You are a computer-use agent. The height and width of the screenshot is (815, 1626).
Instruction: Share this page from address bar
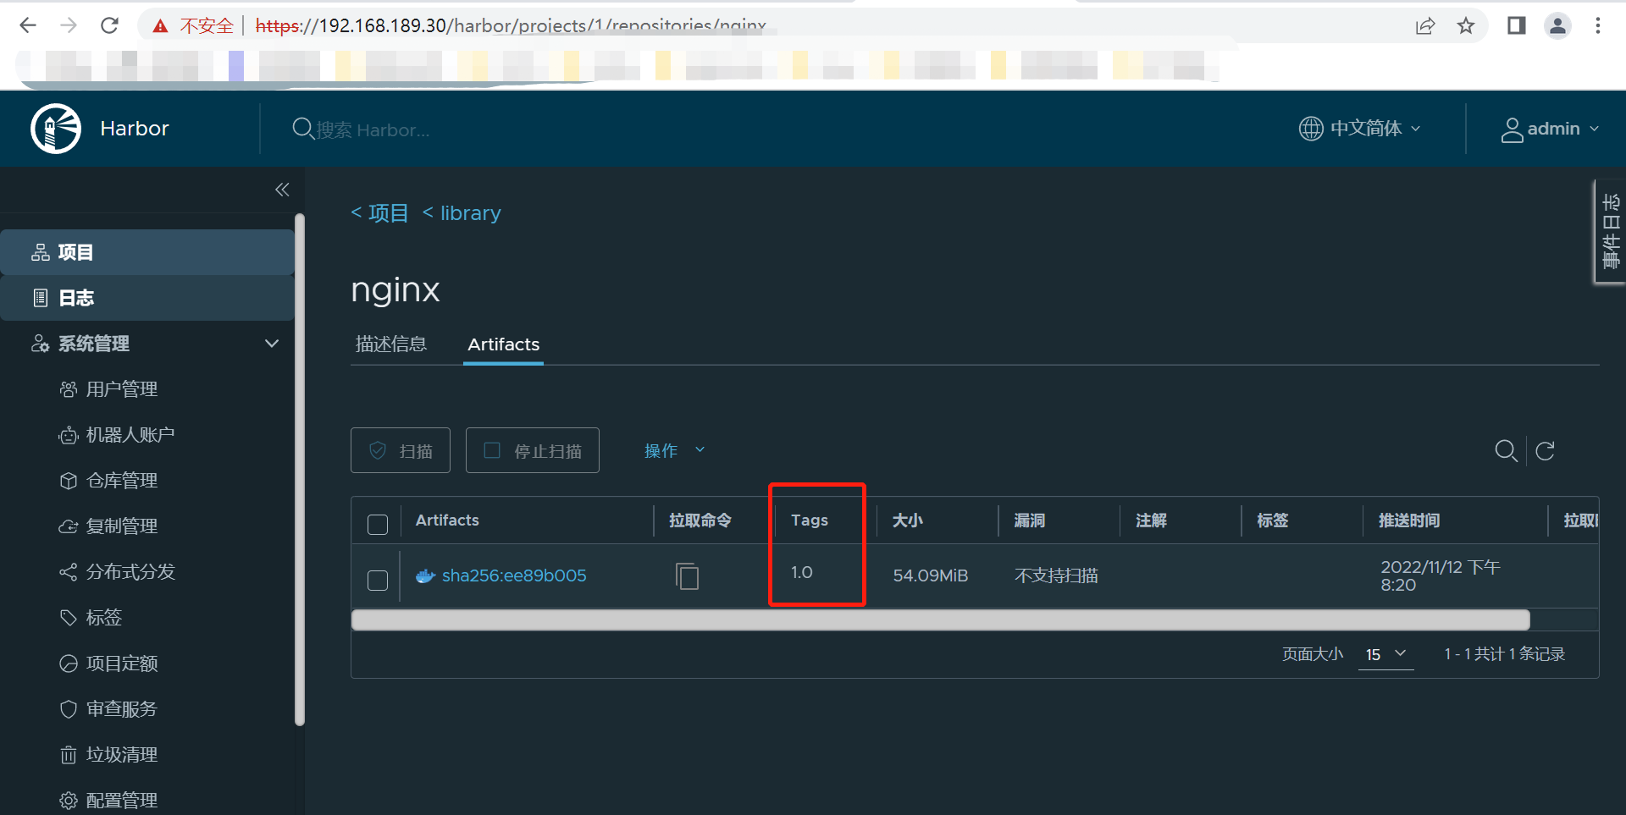(x=1425, y=26)
